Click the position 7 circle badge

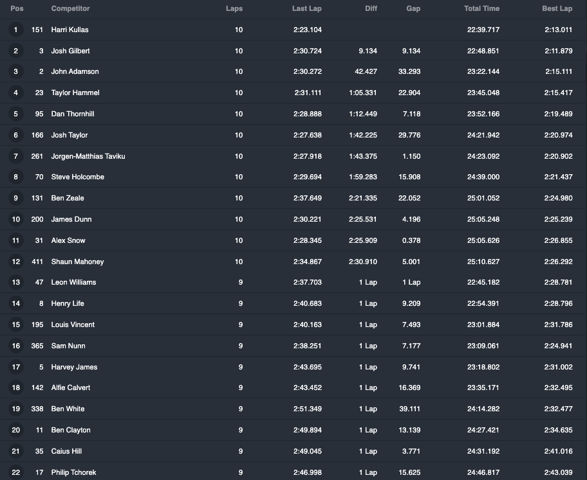click(x=15, y=156)
